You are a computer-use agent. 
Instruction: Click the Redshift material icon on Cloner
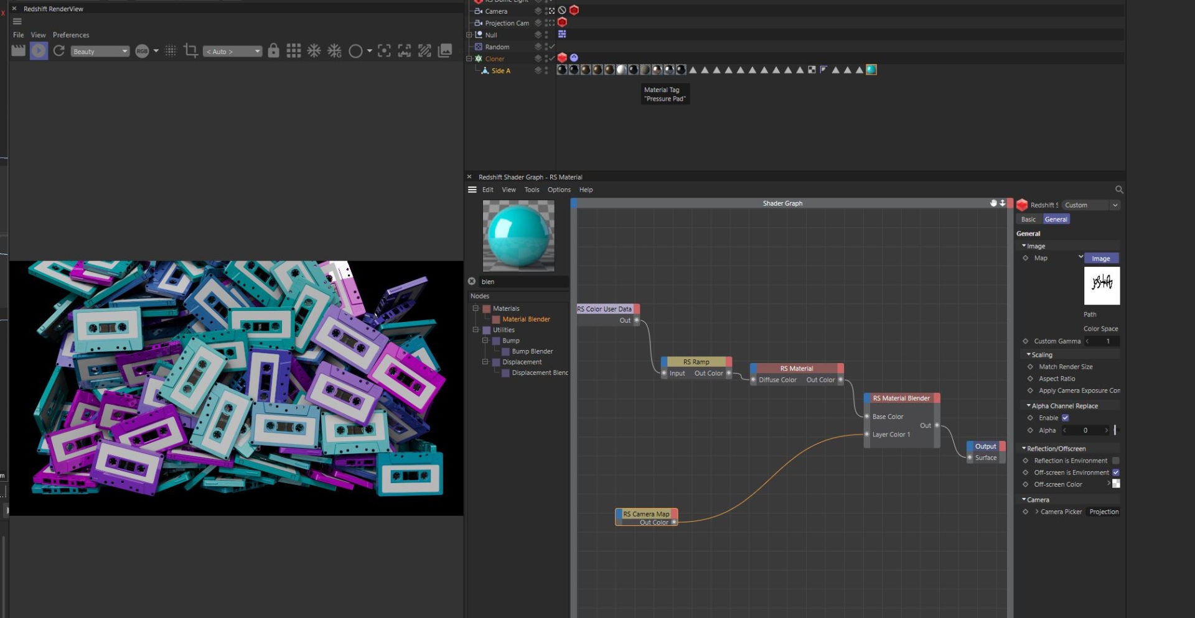563,58
